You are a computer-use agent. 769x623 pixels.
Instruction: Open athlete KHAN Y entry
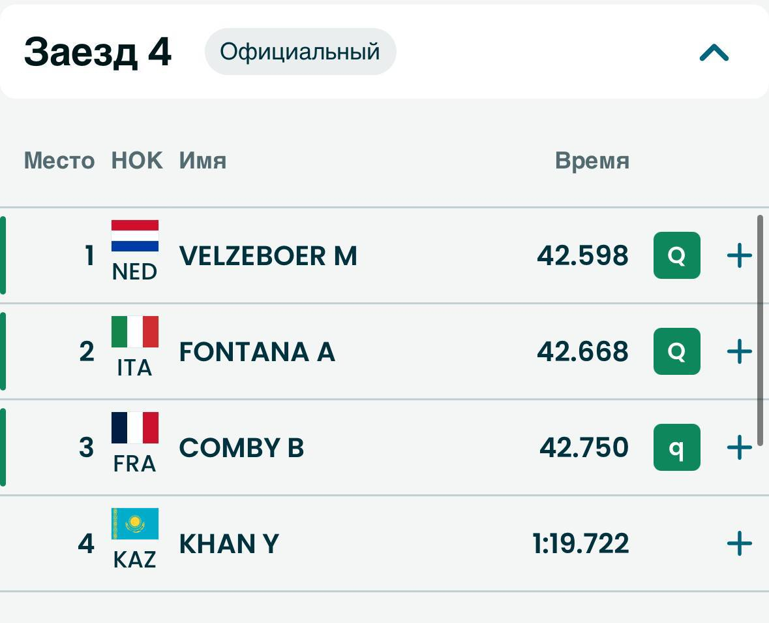(229, 544)
